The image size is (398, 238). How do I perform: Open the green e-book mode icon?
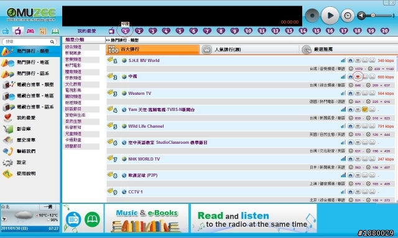(x=55, y=32)
